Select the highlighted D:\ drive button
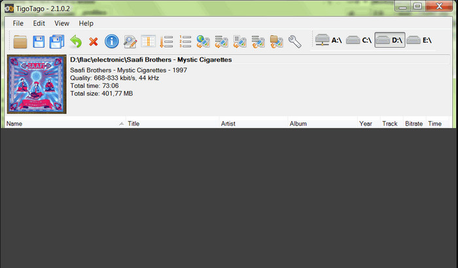The width and height of the screenshot is (458, 268). 390,40
